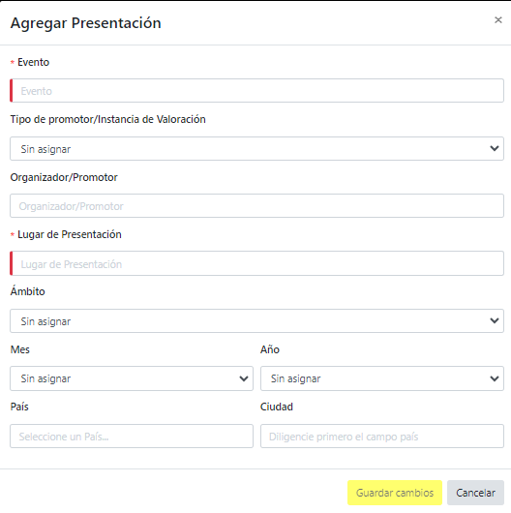Click the Ciudad label text
This screenshot has width=511, height=513.
tap(277, 407)
